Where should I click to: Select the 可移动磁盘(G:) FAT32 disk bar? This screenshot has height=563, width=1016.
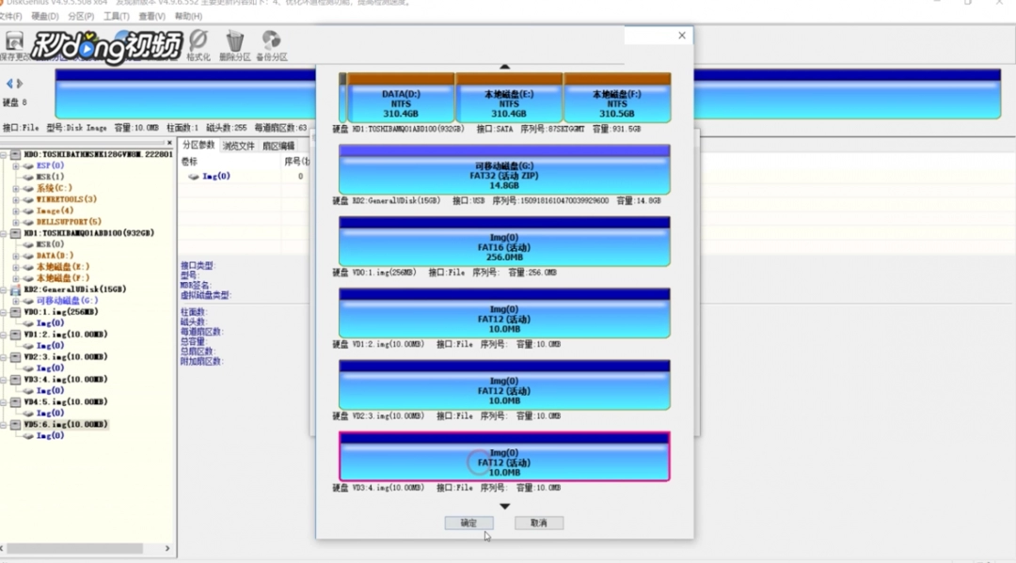click(x=504, y=175)
